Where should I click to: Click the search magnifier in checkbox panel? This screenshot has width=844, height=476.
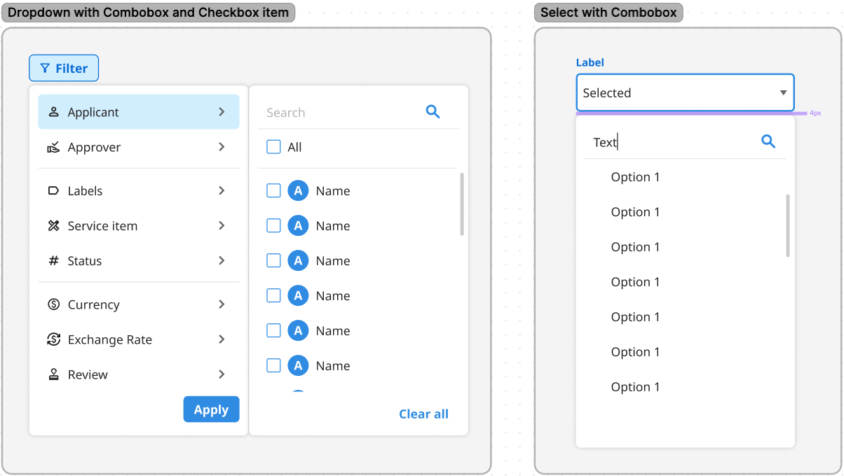433,112
